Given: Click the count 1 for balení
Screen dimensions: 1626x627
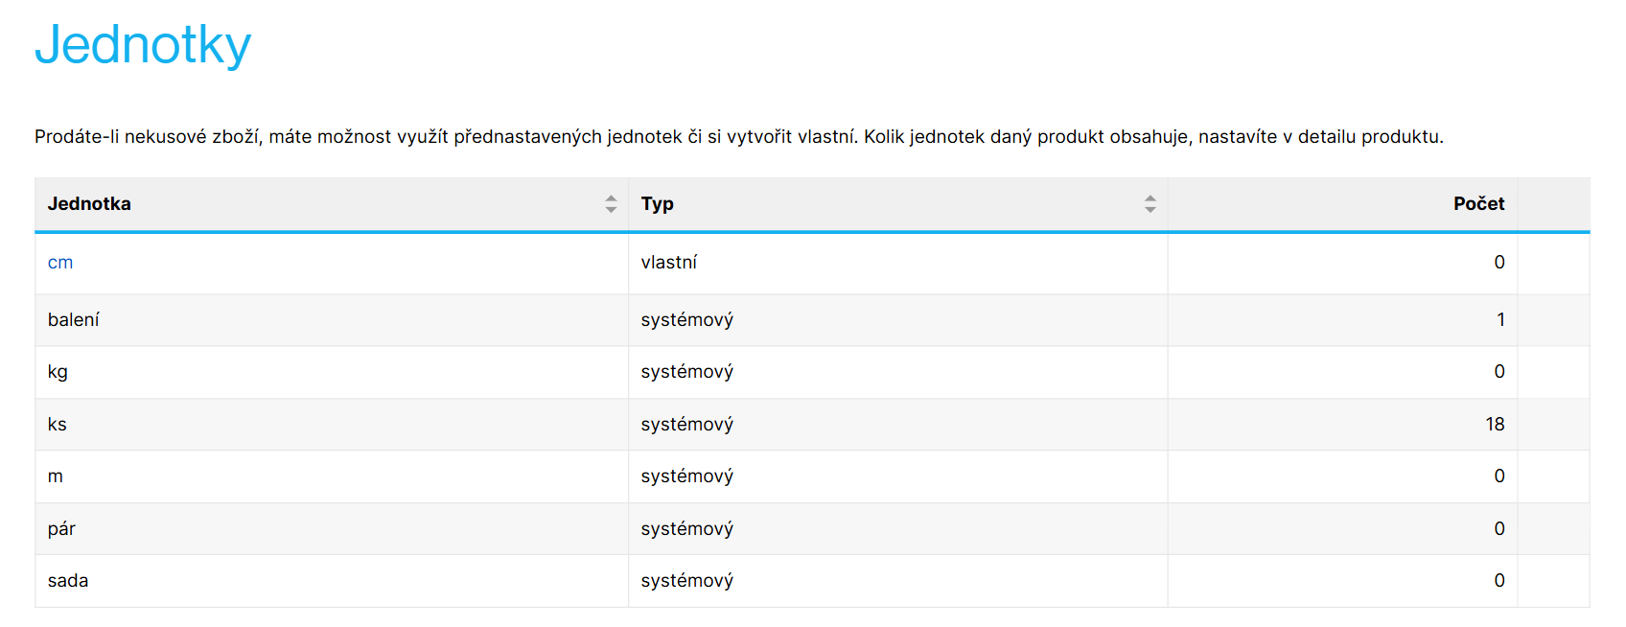Looking at the screenshot, I should point(1500,319).
